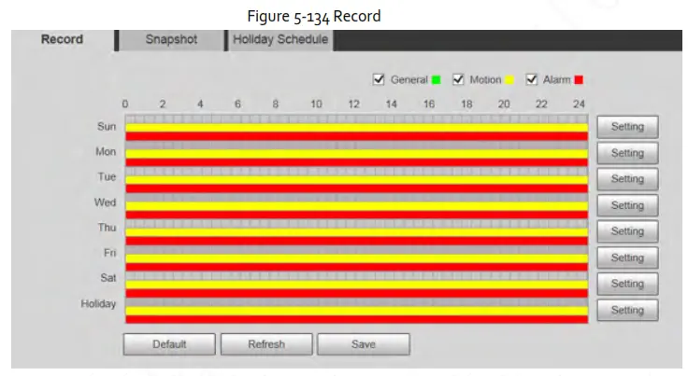Open Setting for Monday schedule

627,153
